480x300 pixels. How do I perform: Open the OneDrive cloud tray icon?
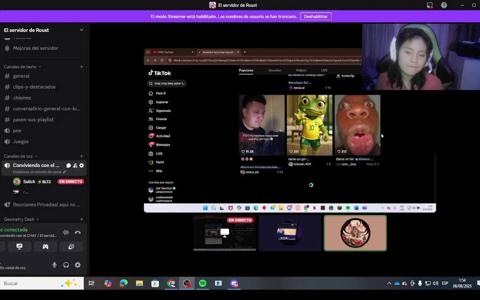[397, 283]
